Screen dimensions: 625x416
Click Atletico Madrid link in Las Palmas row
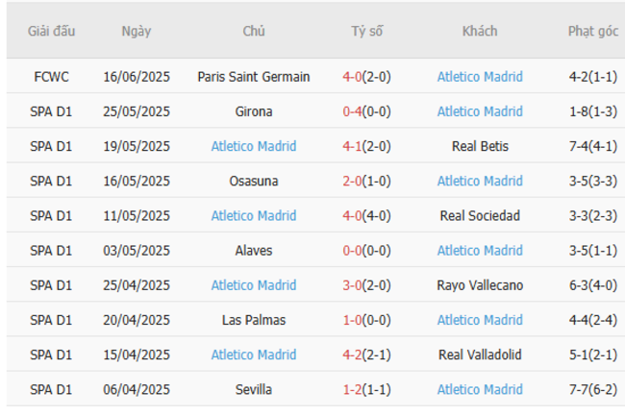pos(480,320)
